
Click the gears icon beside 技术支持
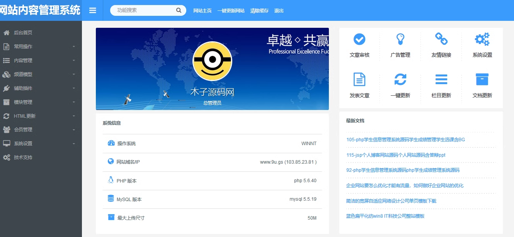click(x=6, y=157)
